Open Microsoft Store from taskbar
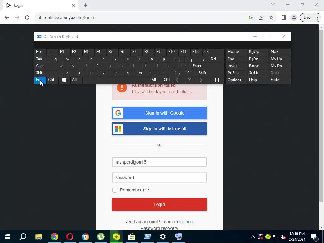 point(132,237)
